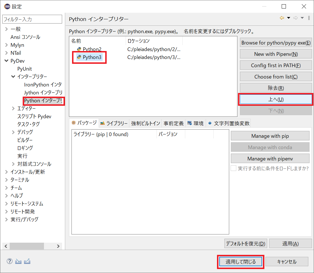This screenshot has width=314, height=273.
Task: Click the help question mark icon
Action: pyautogui.click(x=9, y=261)
